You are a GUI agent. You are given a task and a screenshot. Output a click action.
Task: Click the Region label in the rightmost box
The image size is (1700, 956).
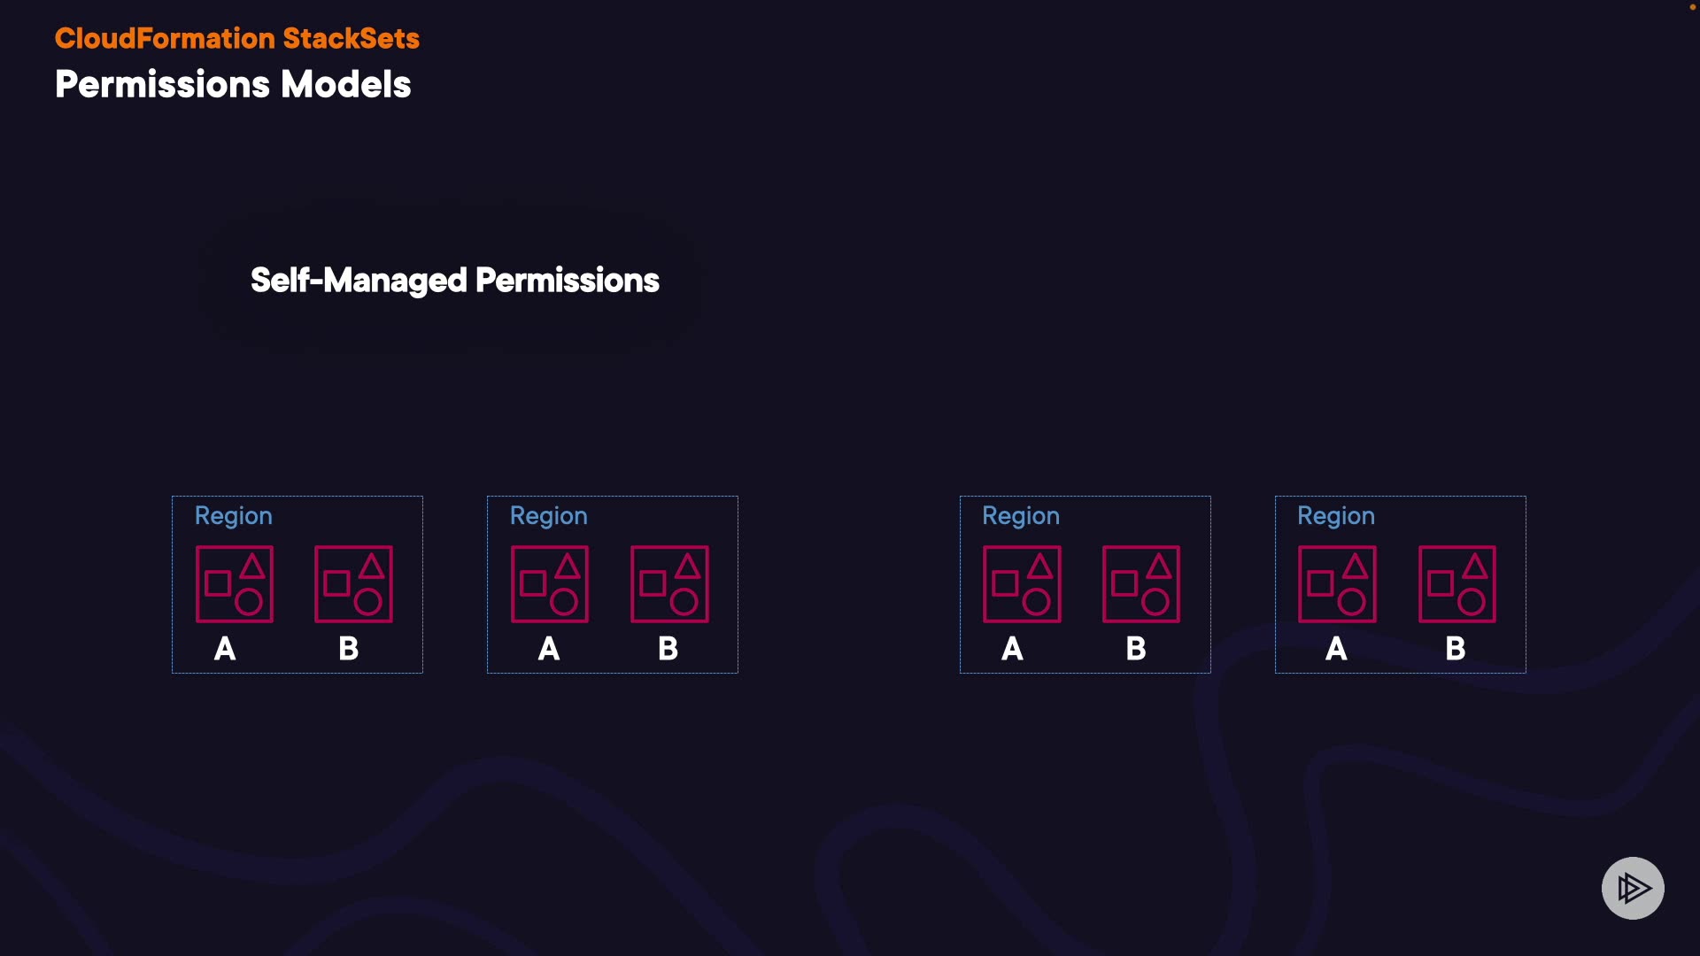1335,516
